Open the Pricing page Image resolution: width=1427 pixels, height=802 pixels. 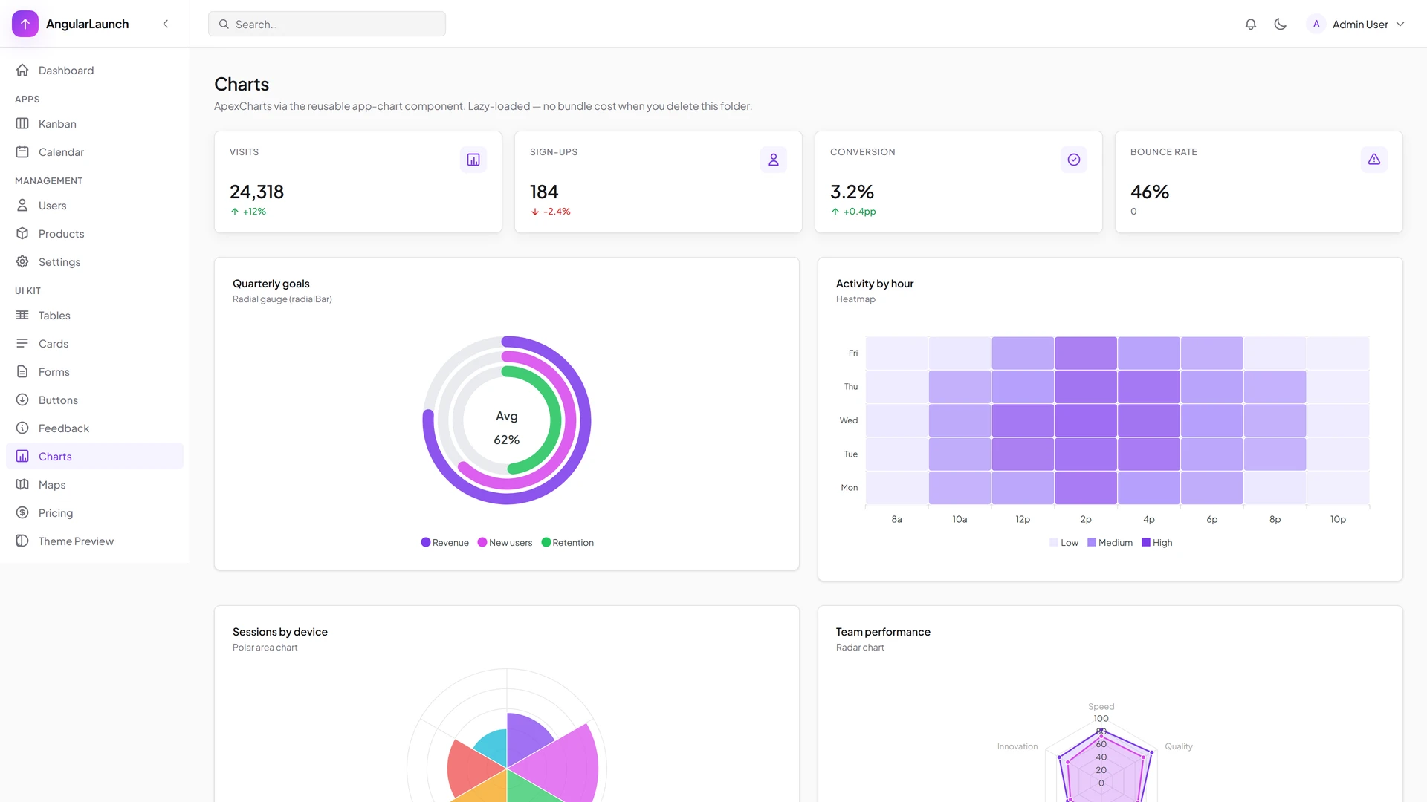click(94, 512)
